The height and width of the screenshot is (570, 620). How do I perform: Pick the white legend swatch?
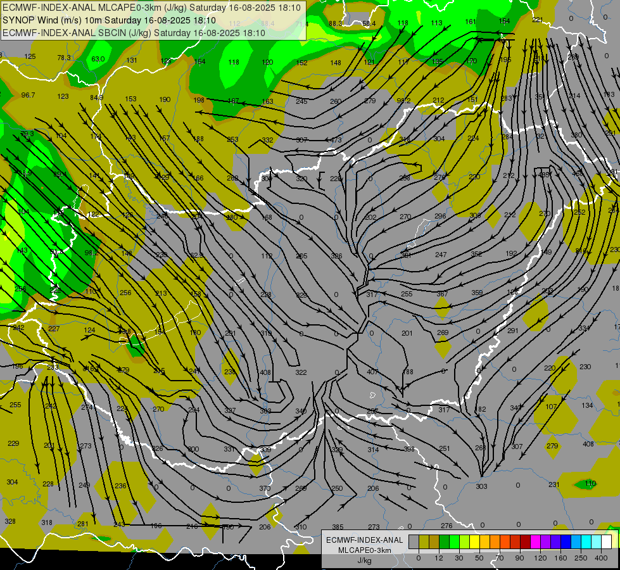606,541
